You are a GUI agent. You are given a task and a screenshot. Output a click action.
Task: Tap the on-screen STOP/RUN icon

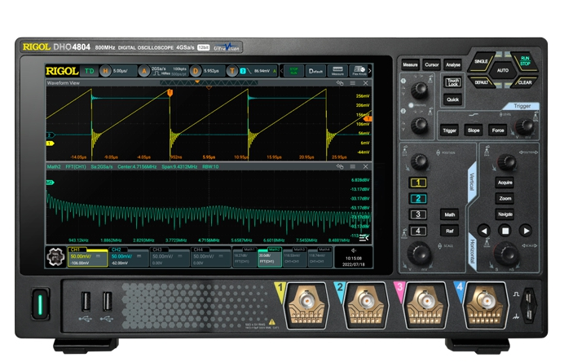coord(294,71)
